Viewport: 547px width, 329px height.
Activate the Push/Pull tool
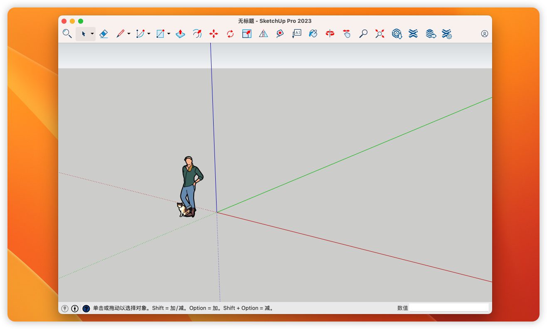pyautogui.click(x=180, y=34)
